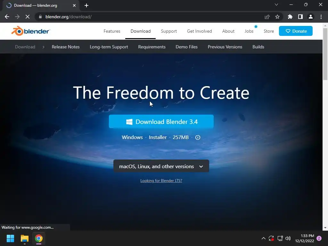Open Requirements link
328x246 pixels.
[x=152, y=47]
